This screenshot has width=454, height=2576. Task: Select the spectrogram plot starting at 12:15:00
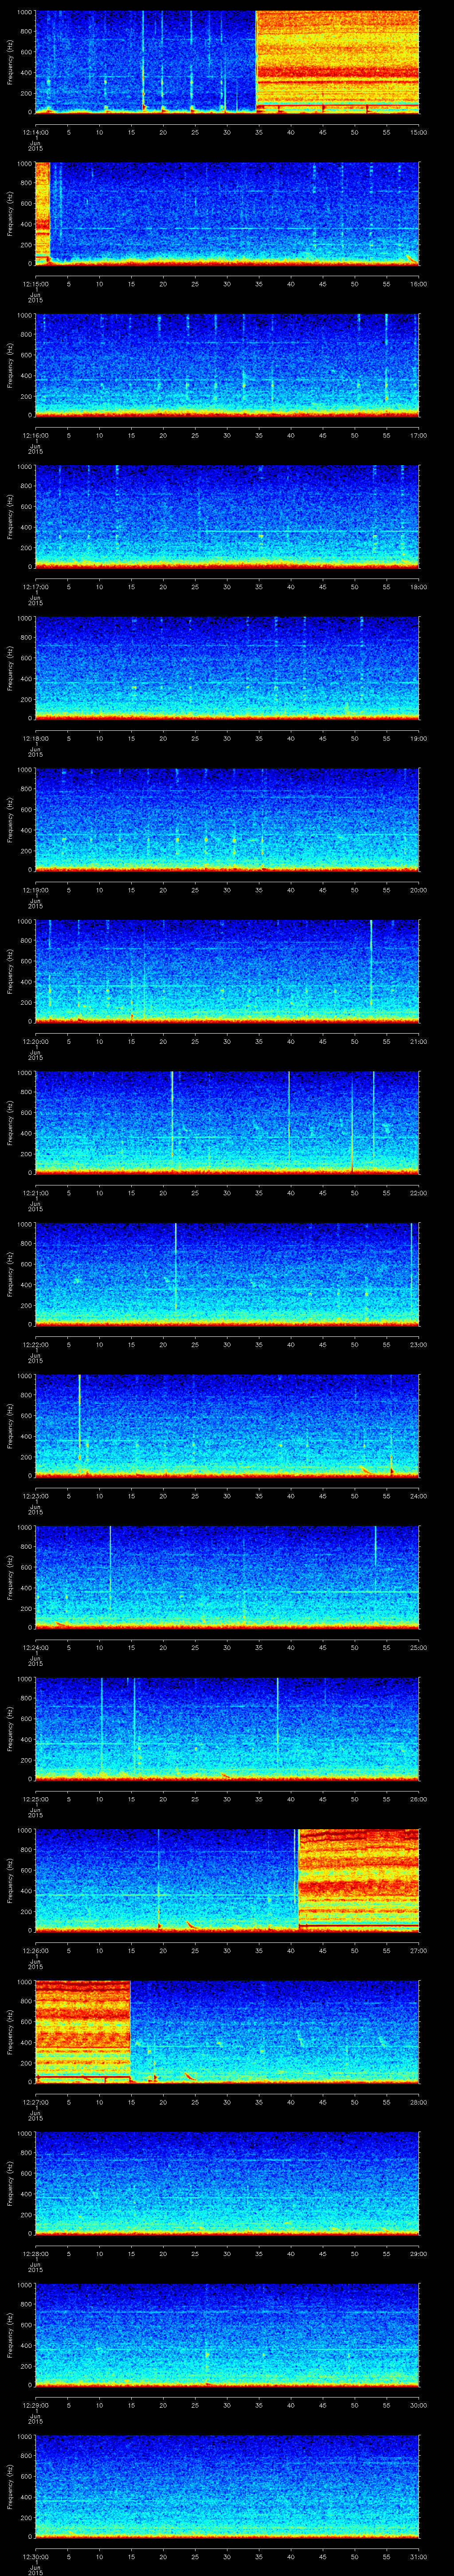coord(227,213)
